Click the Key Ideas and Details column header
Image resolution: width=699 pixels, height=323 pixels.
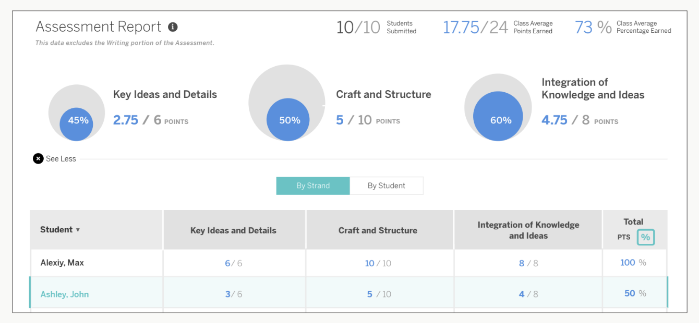coord(233,230)
